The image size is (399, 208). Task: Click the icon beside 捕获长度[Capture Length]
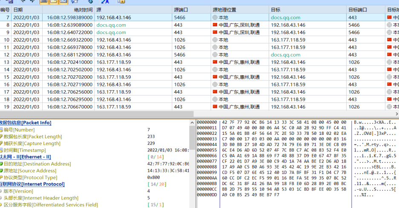[x=1, y=143]
